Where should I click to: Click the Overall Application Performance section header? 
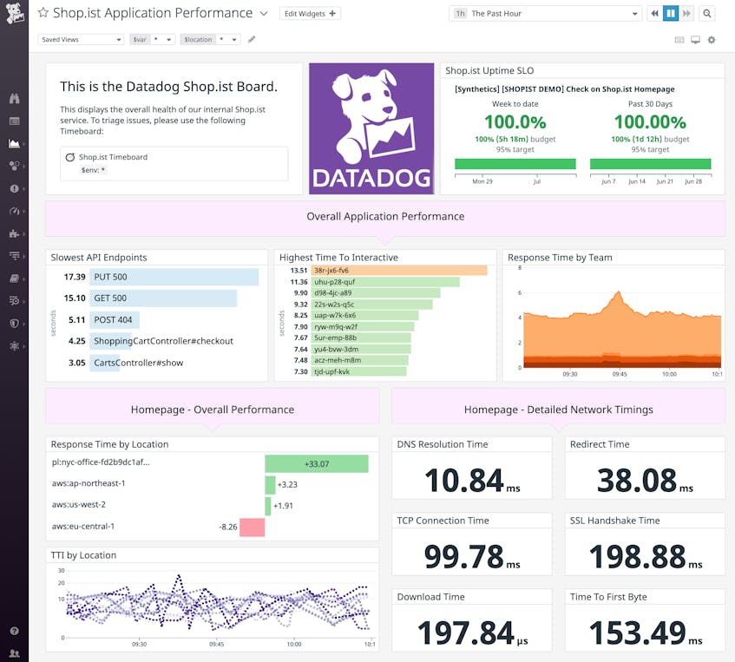point(385,219)
